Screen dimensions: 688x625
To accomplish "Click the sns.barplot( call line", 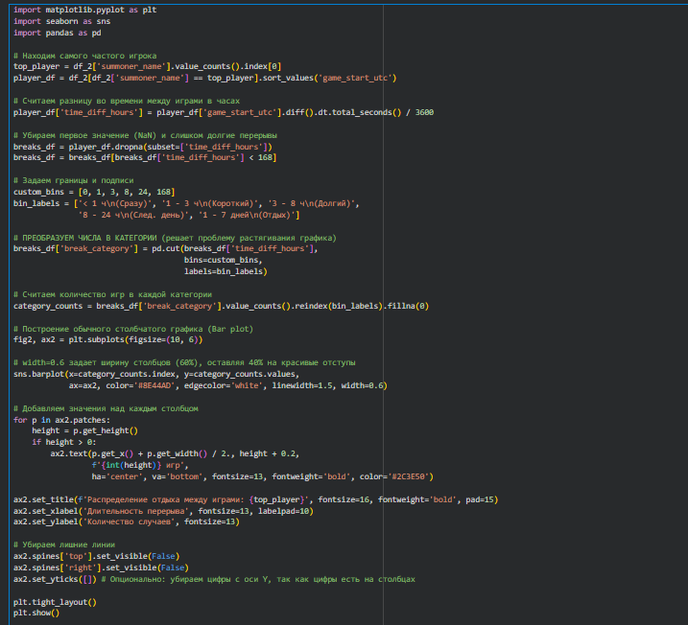I will tap(156, 374).
